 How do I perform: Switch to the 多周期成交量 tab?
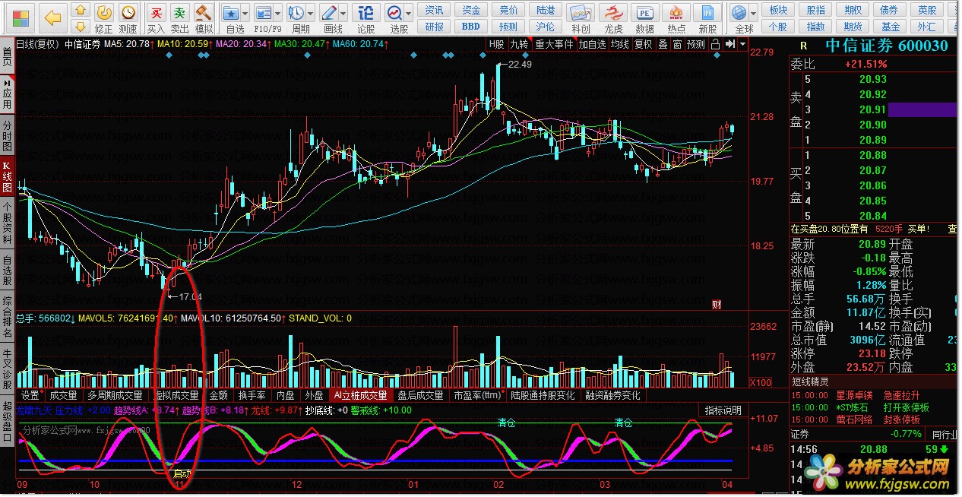click(115, 395)
